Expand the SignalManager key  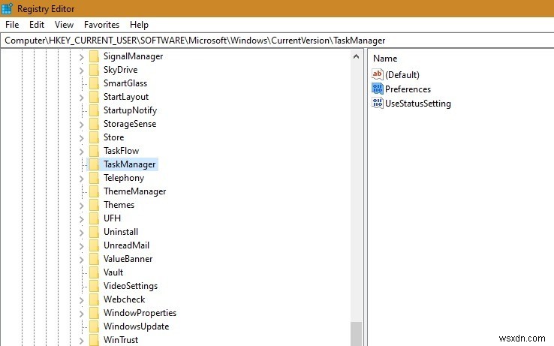pos(81,57)
